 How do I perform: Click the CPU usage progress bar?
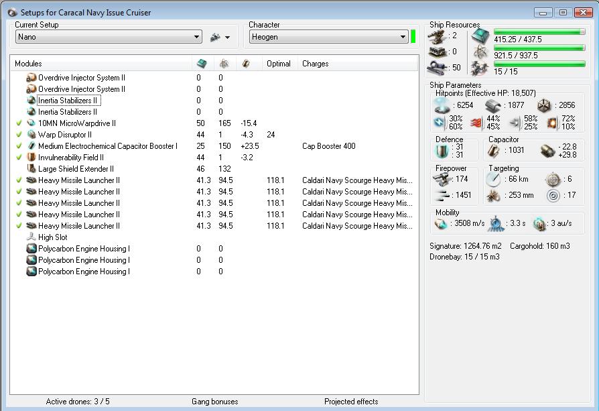pyautogui.click(x=539, y=32)
